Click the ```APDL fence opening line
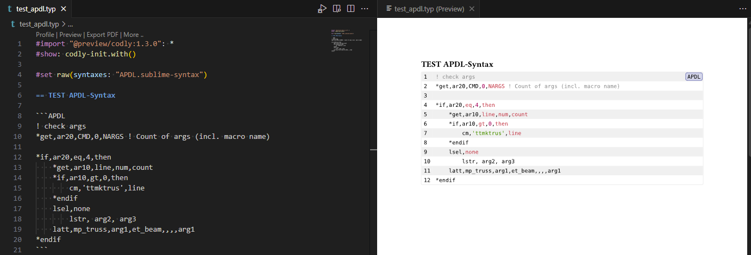Image resolution: width=751 pixels, height=255 pixels. (x=51, y=116)
